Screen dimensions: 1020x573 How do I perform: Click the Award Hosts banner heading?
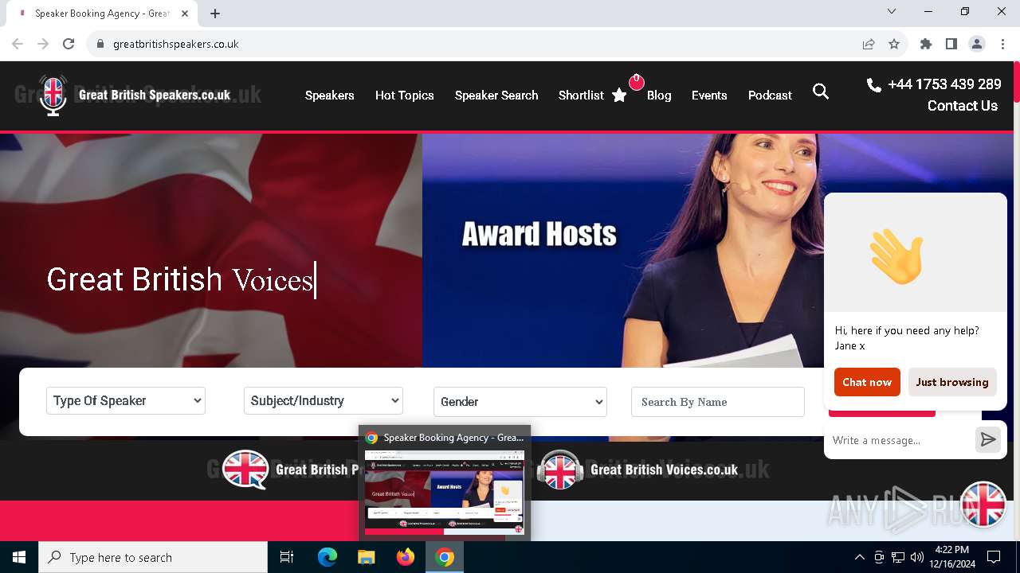pyautogui.click(x=539, y=234)
